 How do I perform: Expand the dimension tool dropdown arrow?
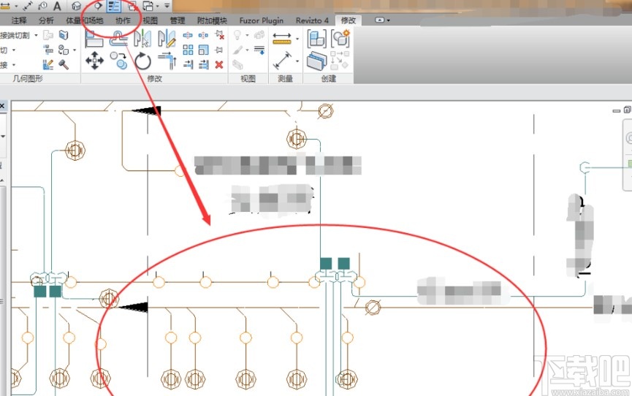pos(297,61)
